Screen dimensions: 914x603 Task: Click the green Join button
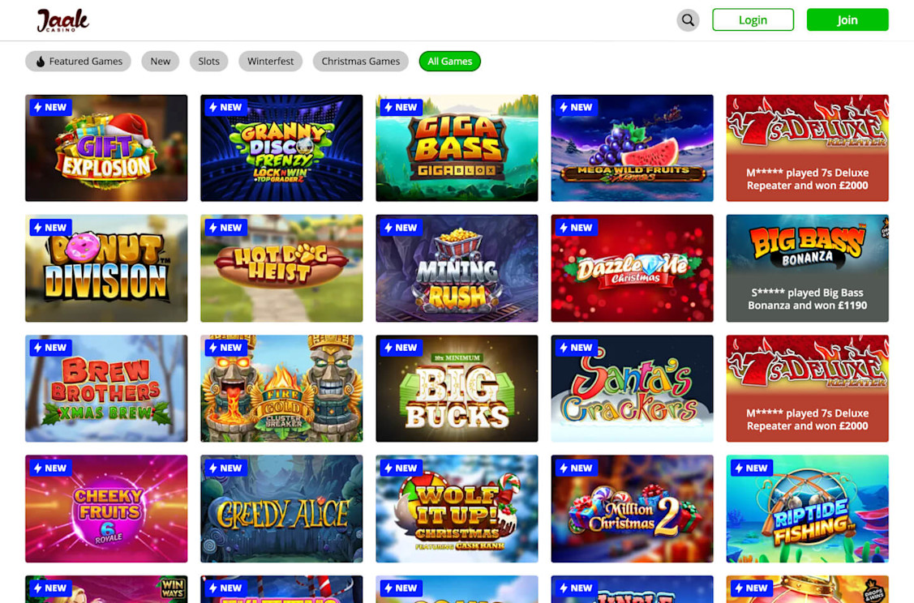pyautogui.click(x=847, y=19)
